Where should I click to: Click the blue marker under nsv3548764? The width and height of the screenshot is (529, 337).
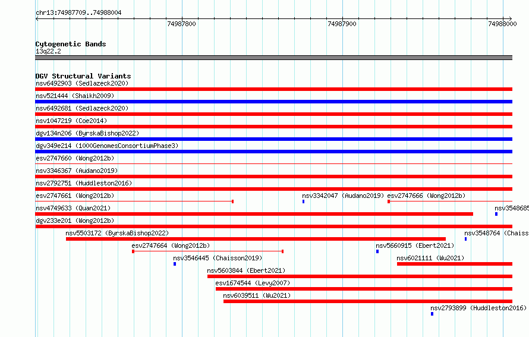pos(465,239)
